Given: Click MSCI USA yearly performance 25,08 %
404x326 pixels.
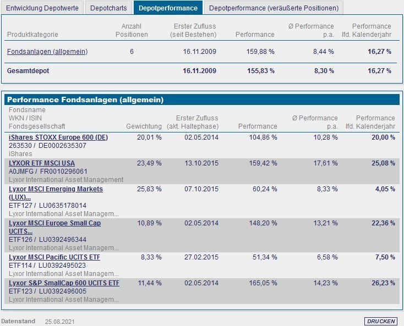Looking at the screenshot, I should click(x=383, y=163).
